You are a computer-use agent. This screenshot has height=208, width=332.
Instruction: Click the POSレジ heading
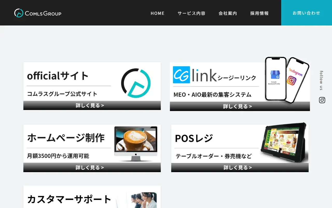pos(194,138)
